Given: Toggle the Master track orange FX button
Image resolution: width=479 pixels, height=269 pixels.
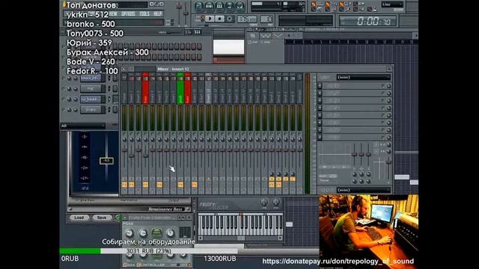Looking at the screenshot, I should [x=124, y=185].
